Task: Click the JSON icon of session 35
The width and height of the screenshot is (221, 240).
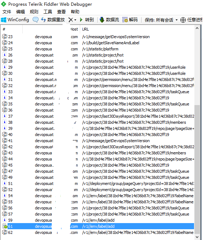Action: point(5,104)
